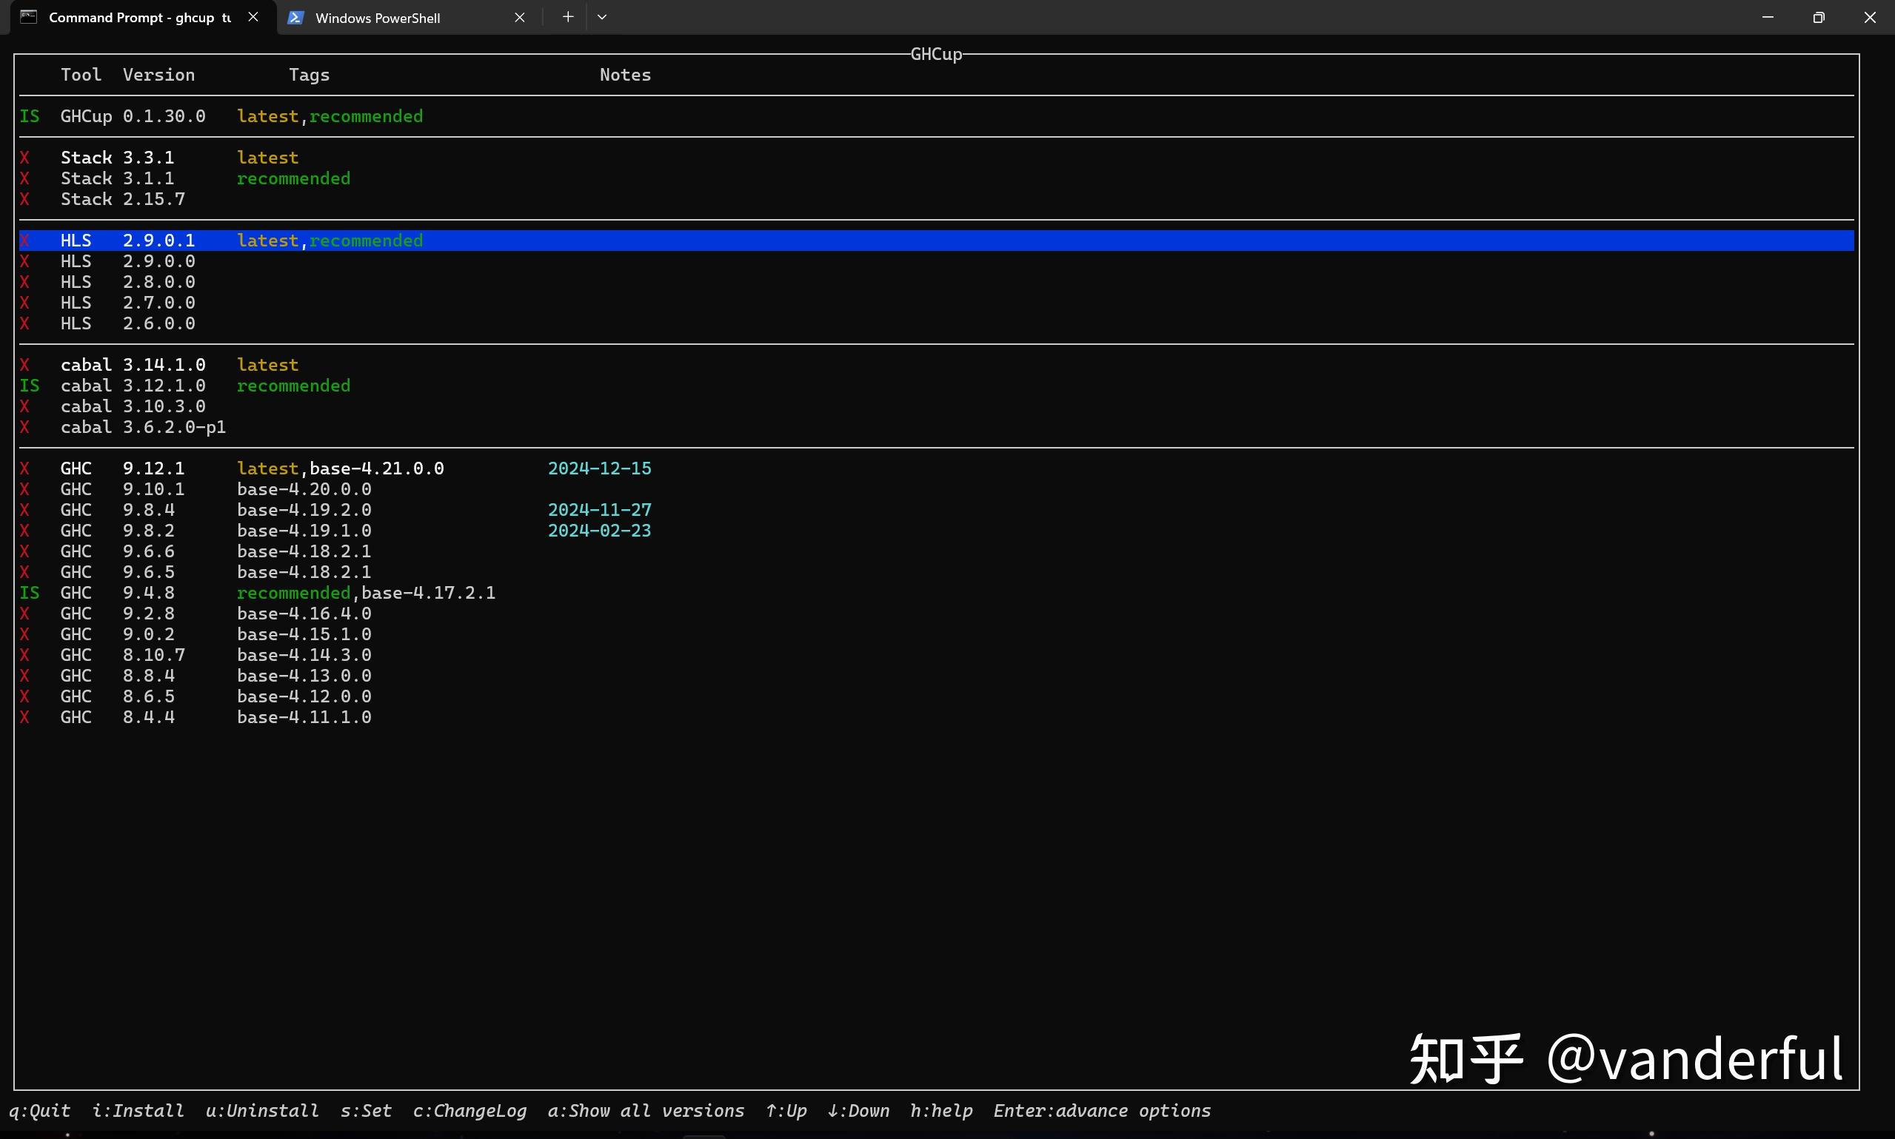The height and width of the screenshot is (1139, 1895).
Task: Click the Windows PowerShell tab icon
Action: pos(295,18)
